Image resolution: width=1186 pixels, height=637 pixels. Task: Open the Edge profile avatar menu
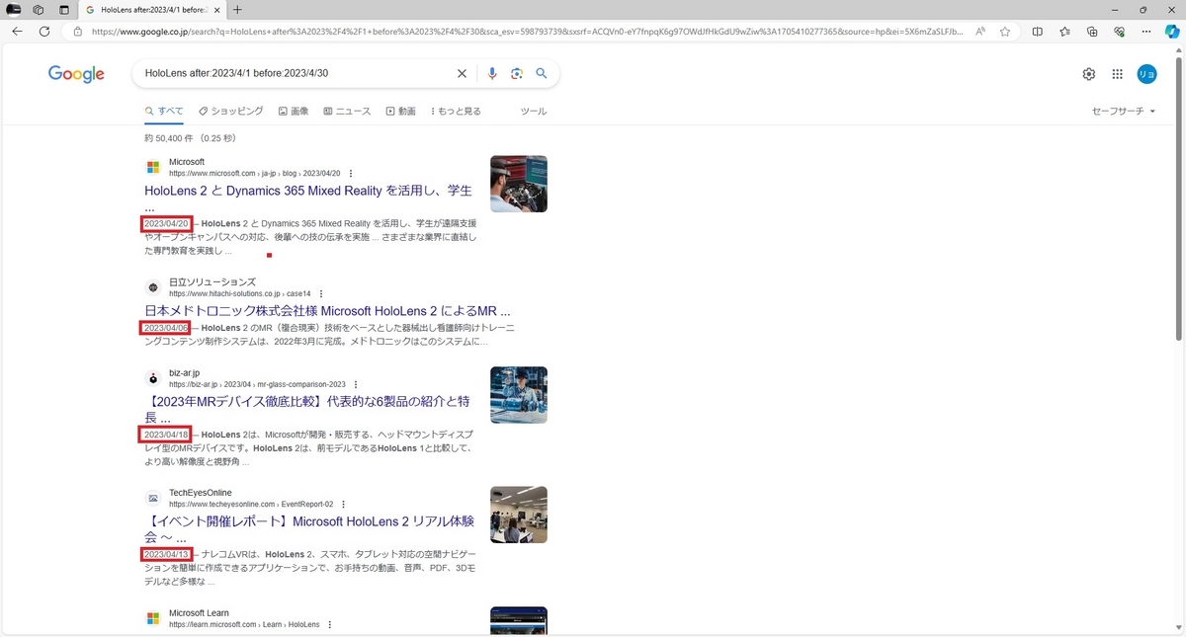click(14, 9)
